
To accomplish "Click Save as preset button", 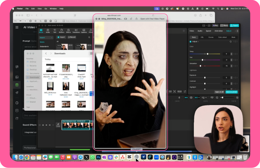I will pos(232,92).
